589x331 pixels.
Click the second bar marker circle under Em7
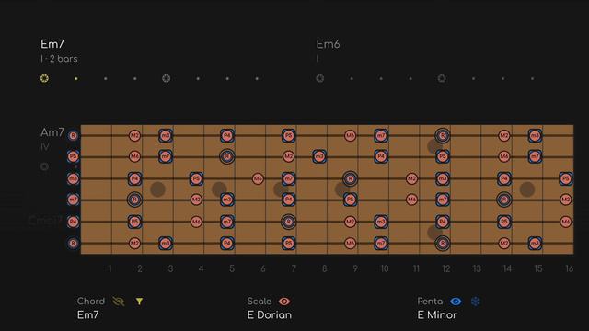166,78
